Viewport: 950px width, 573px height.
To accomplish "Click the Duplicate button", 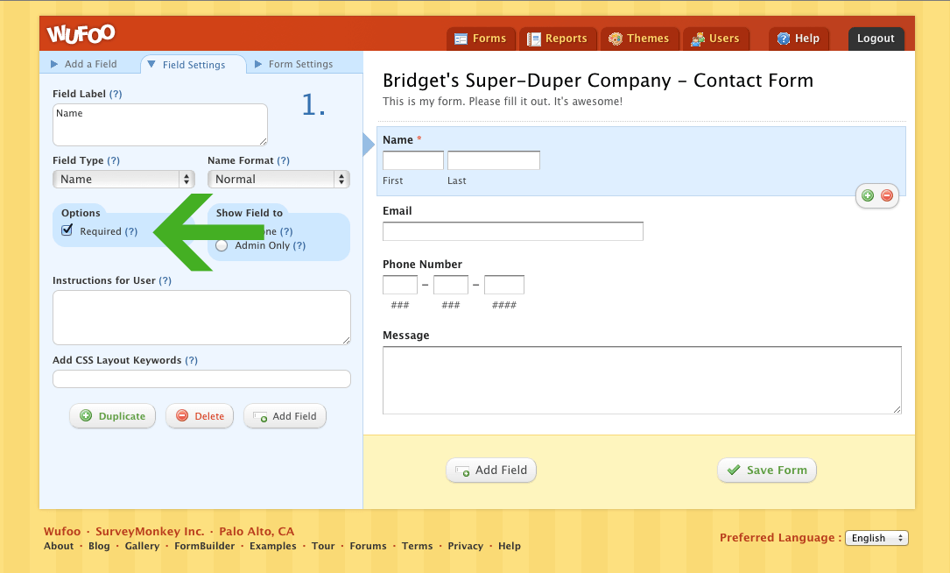I will 113,416.
